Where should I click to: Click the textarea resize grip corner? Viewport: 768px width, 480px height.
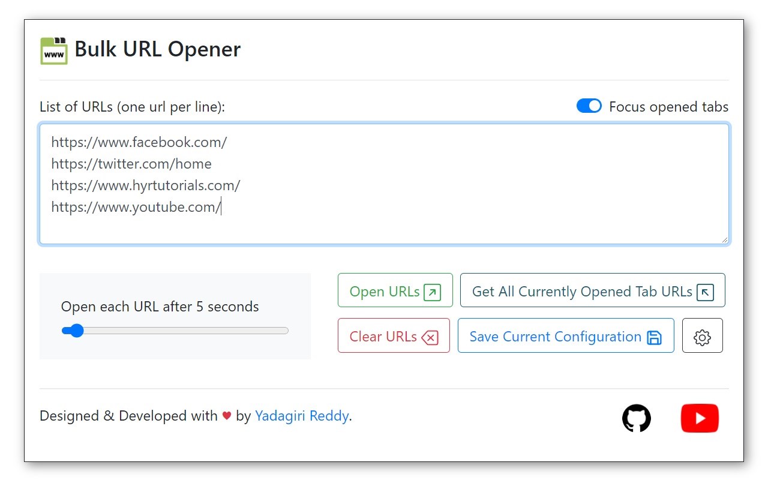click(x=724, y=239)
